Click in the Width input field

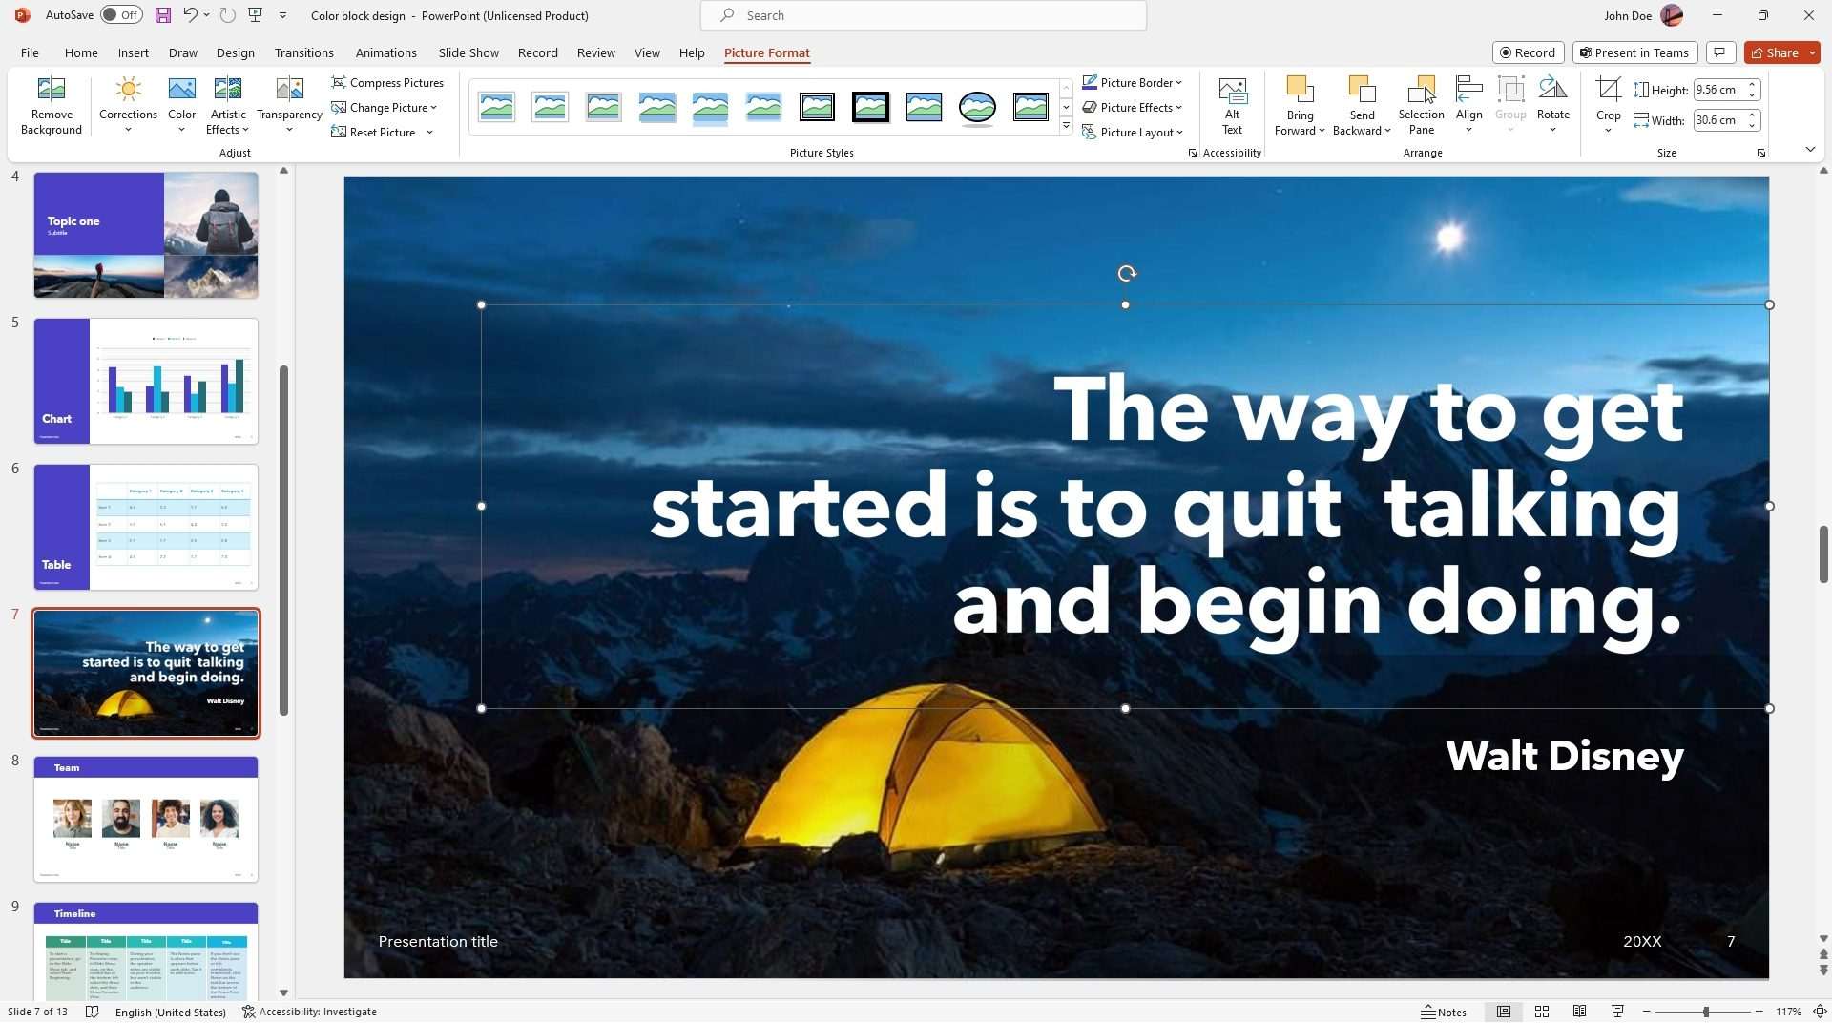pos(1718,120)
